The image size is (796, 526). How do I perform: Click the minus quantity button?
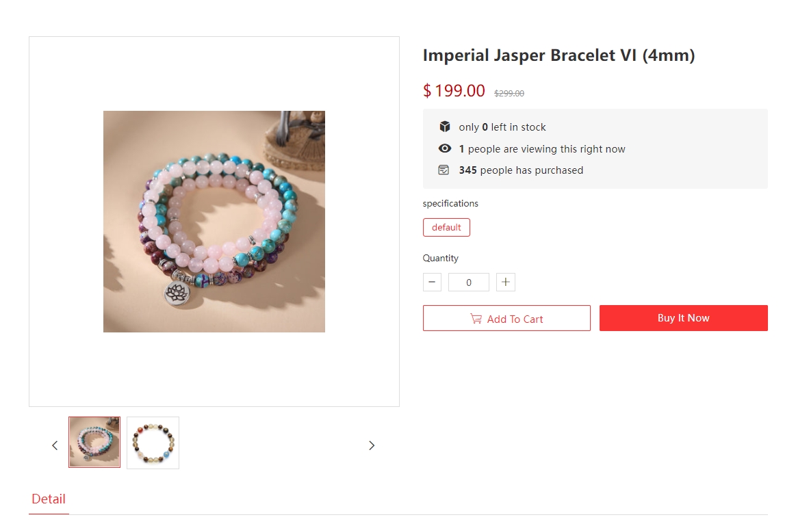[x=432, y=282]
